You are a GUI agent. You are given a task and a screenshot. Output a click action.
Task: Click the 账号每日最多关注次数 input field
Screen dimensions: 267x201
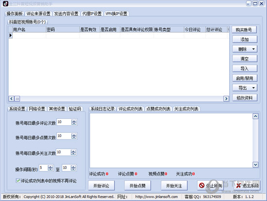63,153
